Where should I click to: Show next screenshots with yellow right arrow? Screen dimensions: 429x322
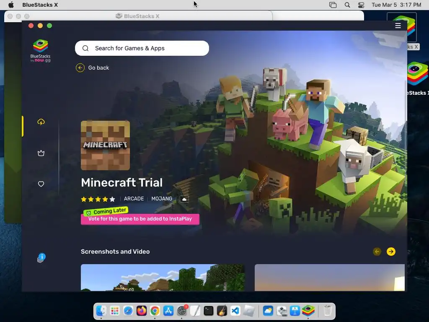391,252
